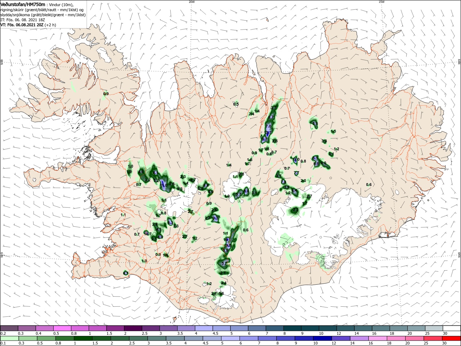Select the 13.7 precipitation value
Screen dimensions: 461x346
tap(267, 133)
